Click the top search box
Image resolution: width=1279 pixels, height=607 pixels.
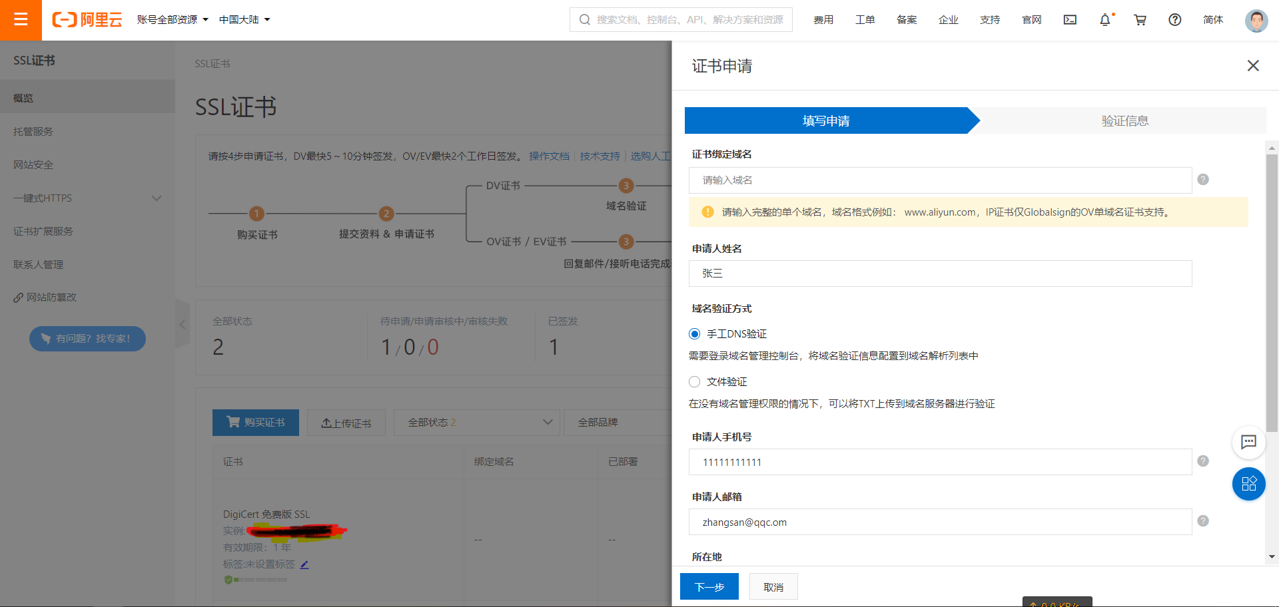click(681, 20)
